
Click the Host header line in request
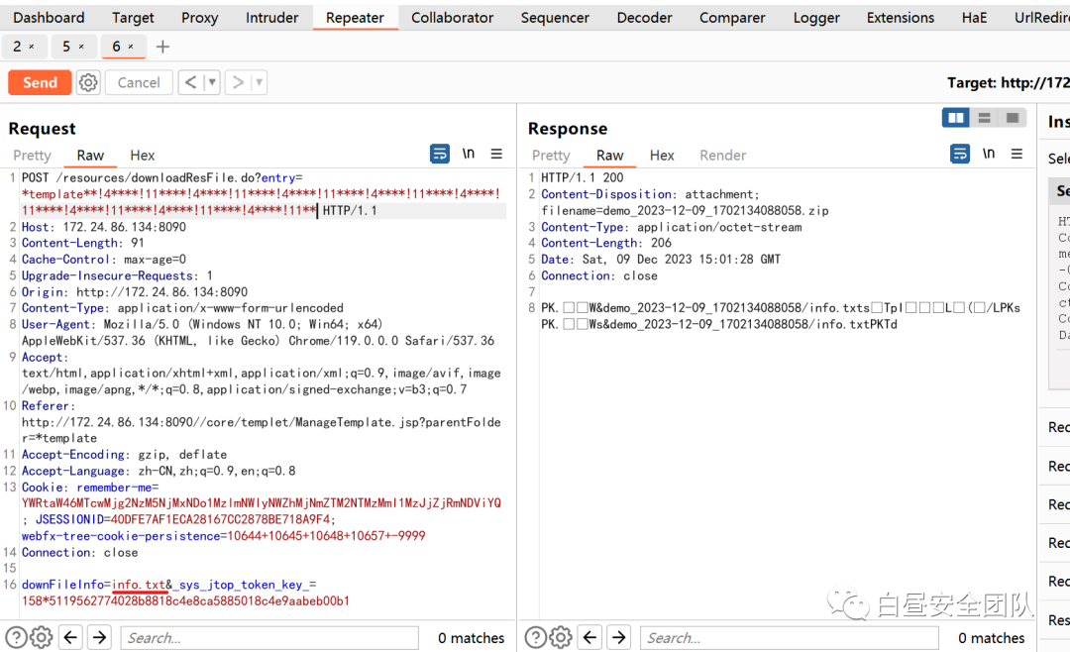104,227
